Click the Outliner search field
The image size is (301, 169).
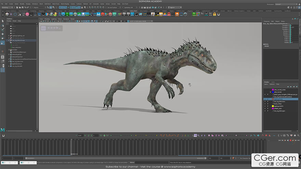(22, 24)
